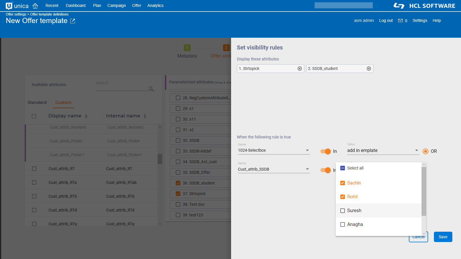Sort by Display name column arrows
This screenshot has width=461, height=259.
(x=86, y=116)
